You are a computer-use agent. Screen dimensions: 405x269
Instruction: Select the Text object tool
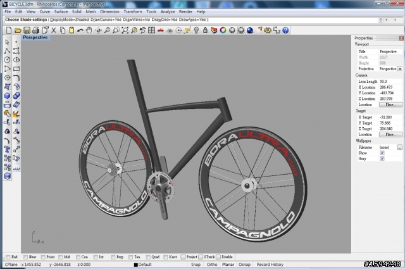tap(7, 149)
